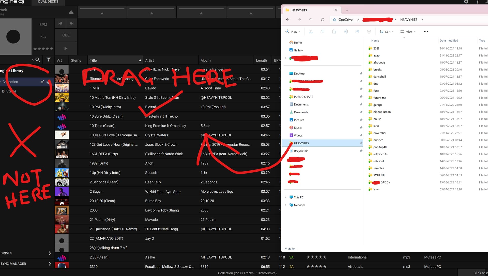Click the Cut scissors icon in Explorer

(311, 32)
